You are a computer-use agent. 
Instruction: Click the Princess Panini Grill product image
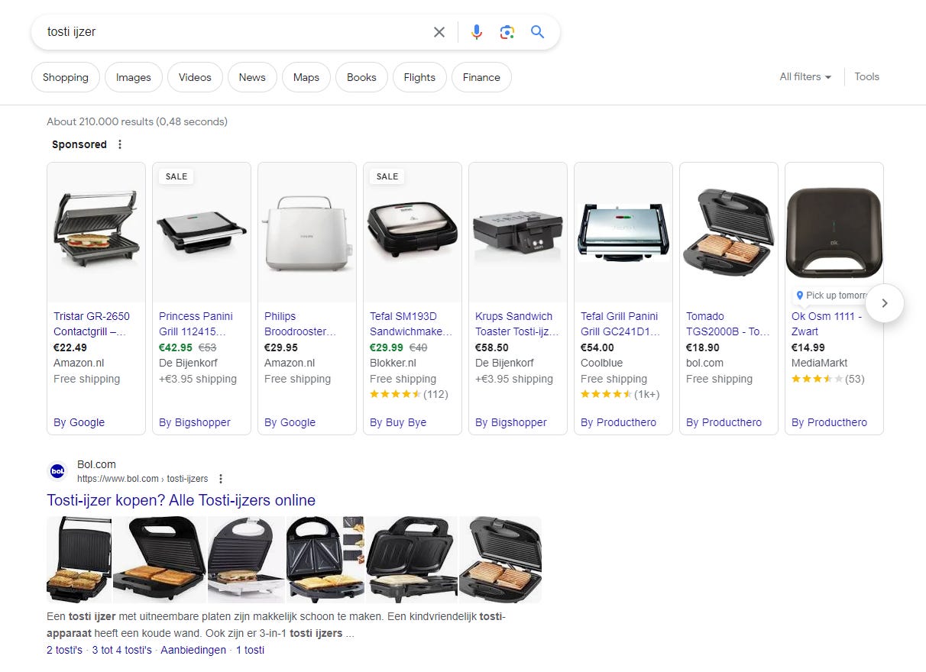[202, 233]
